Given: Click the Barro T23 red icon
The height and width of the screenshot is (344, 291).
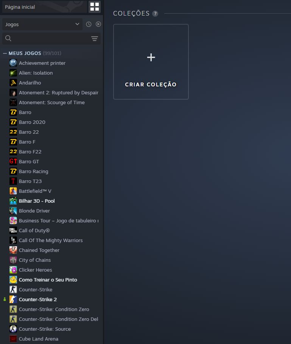Looking at the screenshot, I should pyautogui.click(x=13, y=181).
